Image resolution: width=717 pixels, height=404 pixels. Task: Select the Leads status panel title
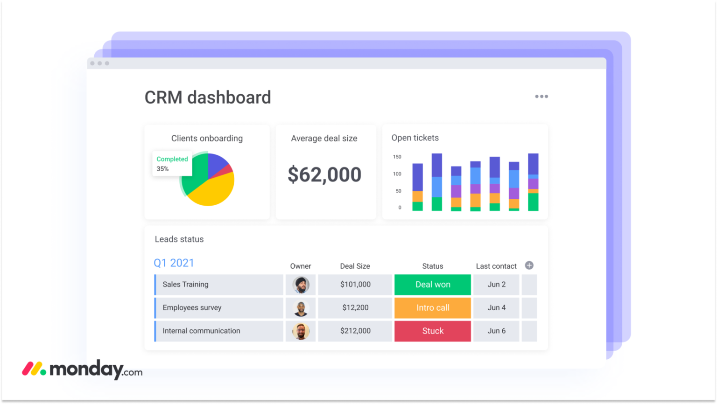179,239
